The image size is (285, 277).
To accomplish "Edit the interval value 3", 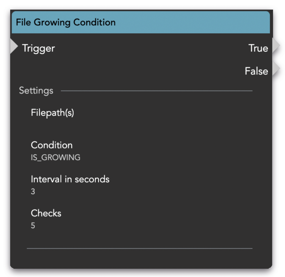I will pos(33,192).
